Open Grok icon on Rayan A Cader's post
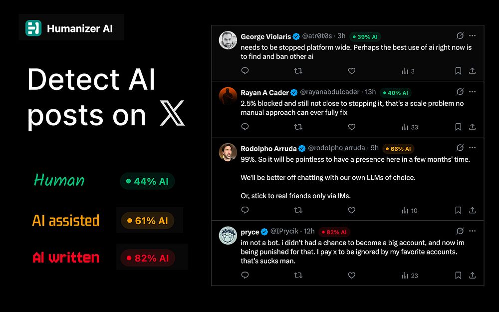Image resolution: width=499 pixels, height=312 pixels. pos(460,92)
